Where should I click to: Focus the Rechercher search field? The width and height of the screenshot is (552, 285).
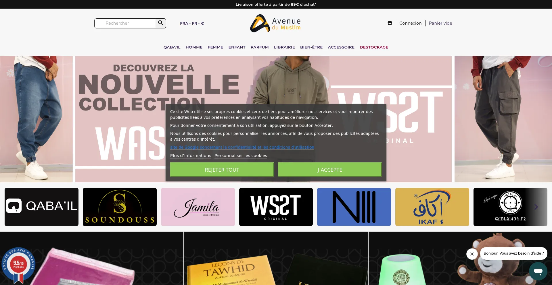(x=125, y=23)
